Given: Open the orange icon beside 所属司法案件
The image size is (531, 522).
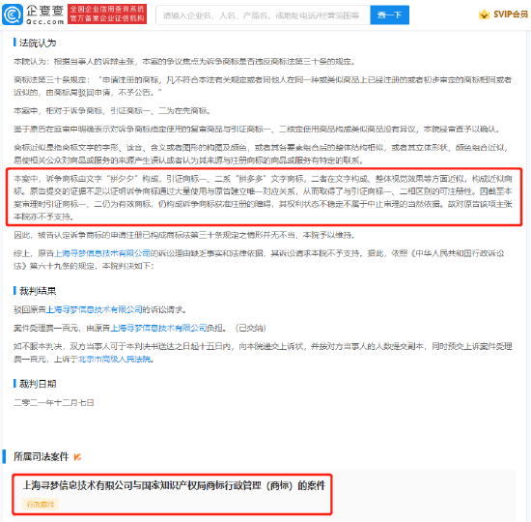Looking at the screenshot, I should (77, 457).
